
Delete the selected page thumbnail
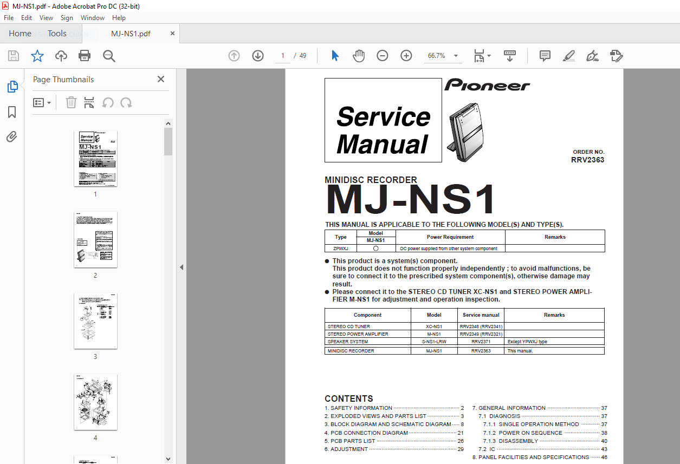(x=71, y=102)
